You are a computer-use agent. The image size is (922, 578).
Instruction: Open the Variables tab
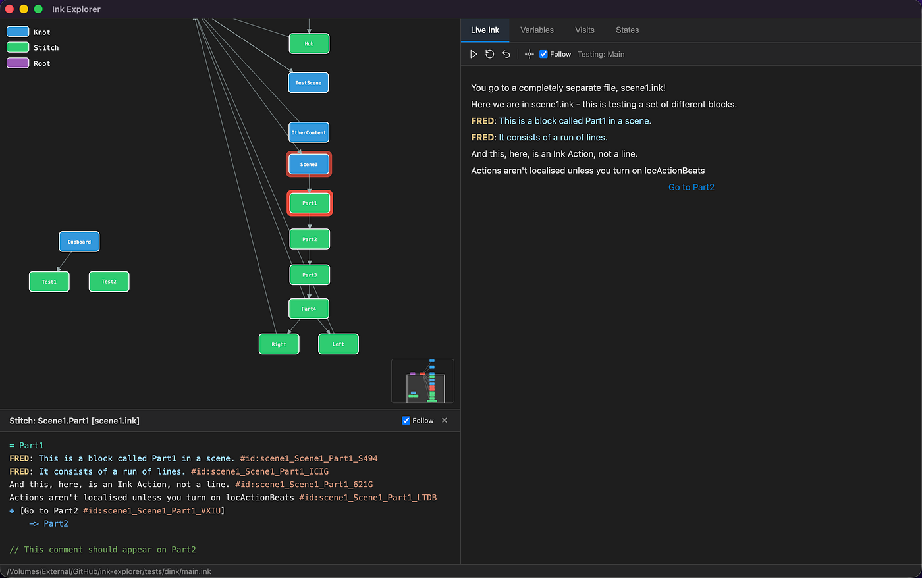click(537, 30)
